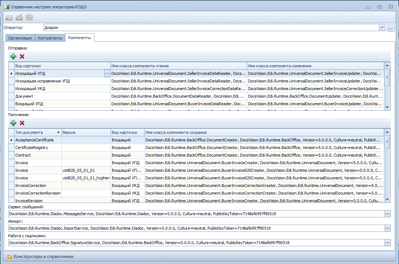
Task: Open the folder icon for Конструкторы и справочники
Action: tap(9, 257)
